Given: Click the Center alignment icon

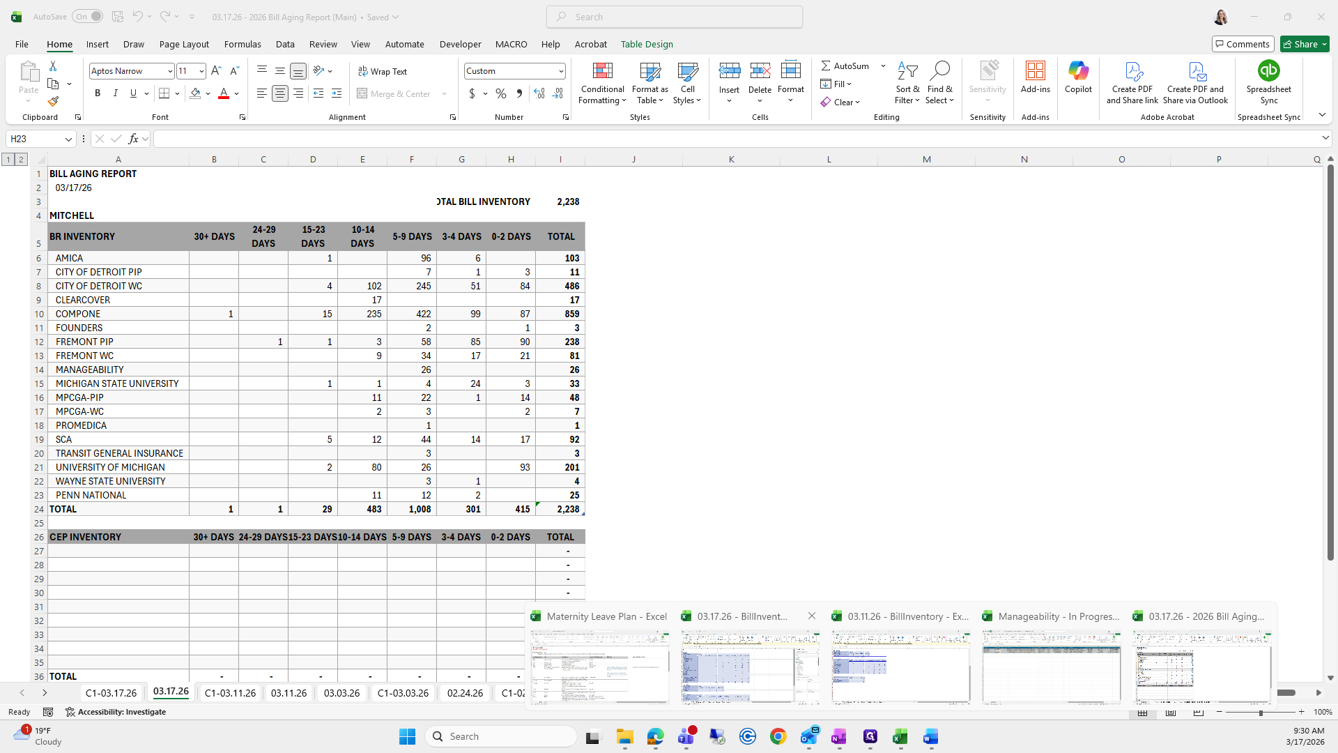Looking at the screenshot, I should click(280, 93).
